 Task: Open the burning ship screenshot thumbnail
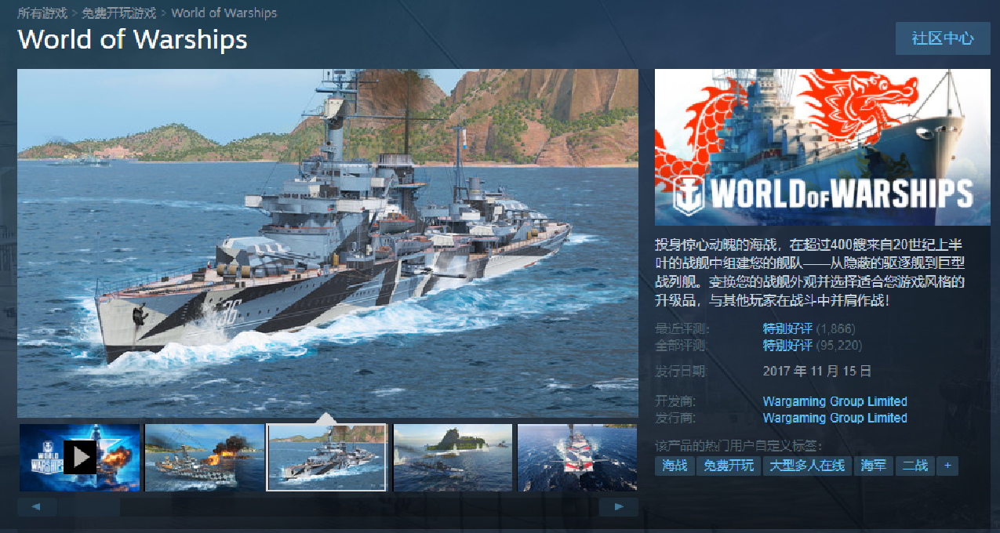pos(204,458)
